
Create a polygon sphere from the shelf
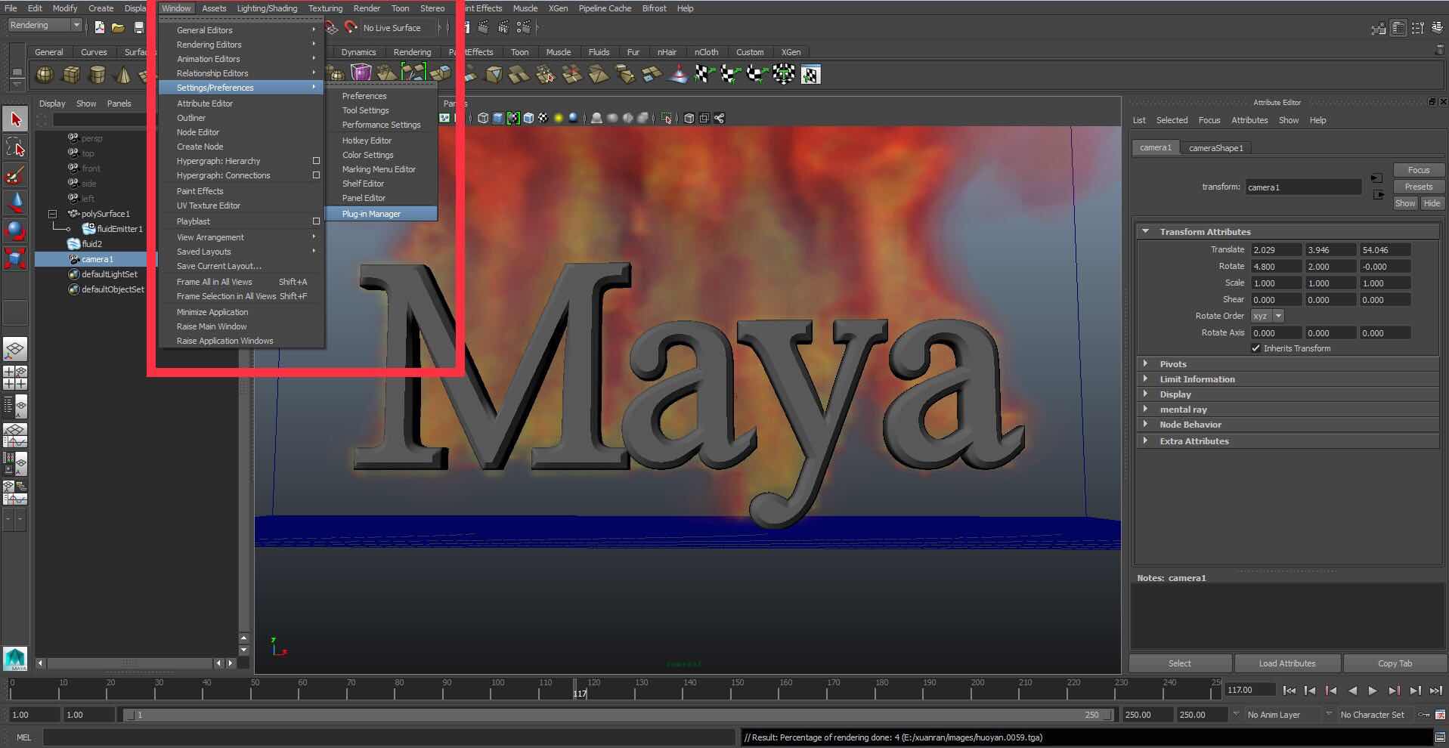(45, 75)
